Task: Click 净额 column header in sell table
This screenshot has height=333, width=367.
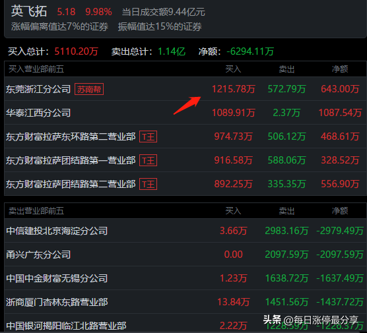Action: (x=340, y=211)
